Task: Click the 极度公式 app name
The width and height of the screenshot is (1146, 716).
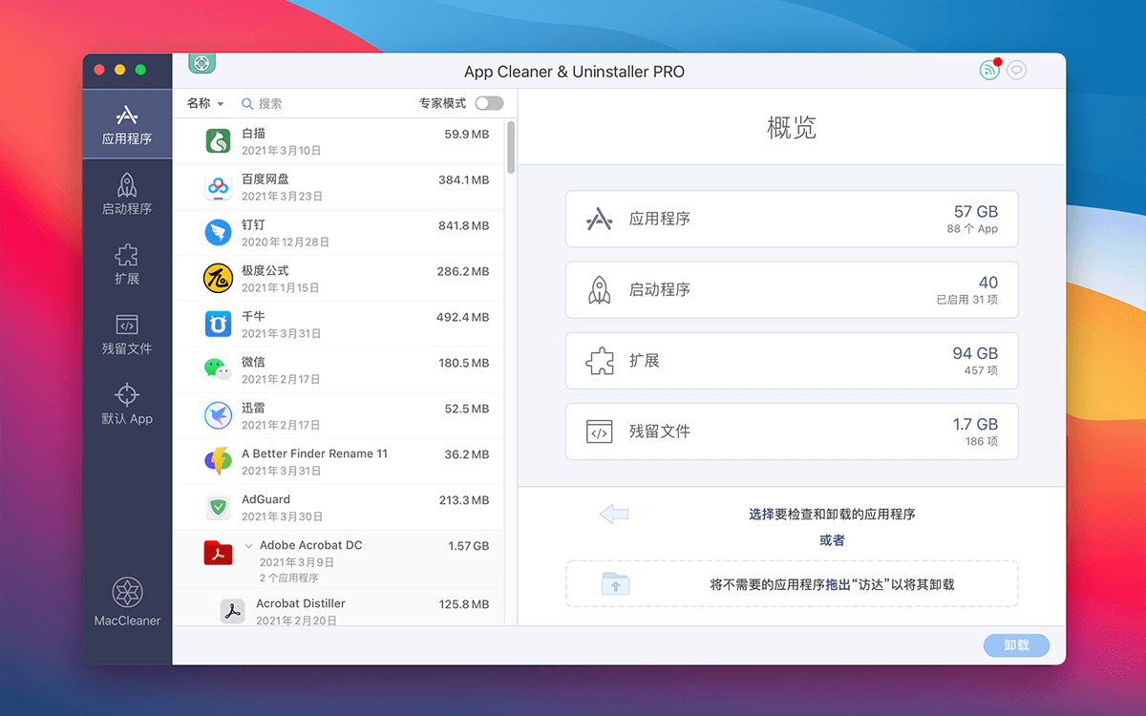Action: coord(265,271)
